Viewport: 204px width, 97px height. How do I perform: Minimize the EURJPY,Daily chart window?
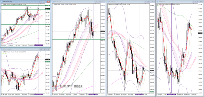[96, 2]
